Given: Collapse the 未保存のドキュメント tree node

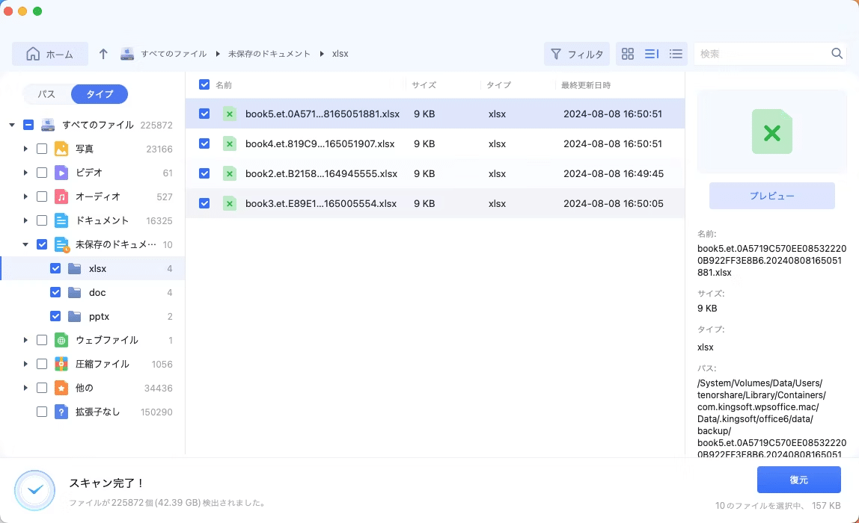Looking at the screenshot, I should pos(25,244).
